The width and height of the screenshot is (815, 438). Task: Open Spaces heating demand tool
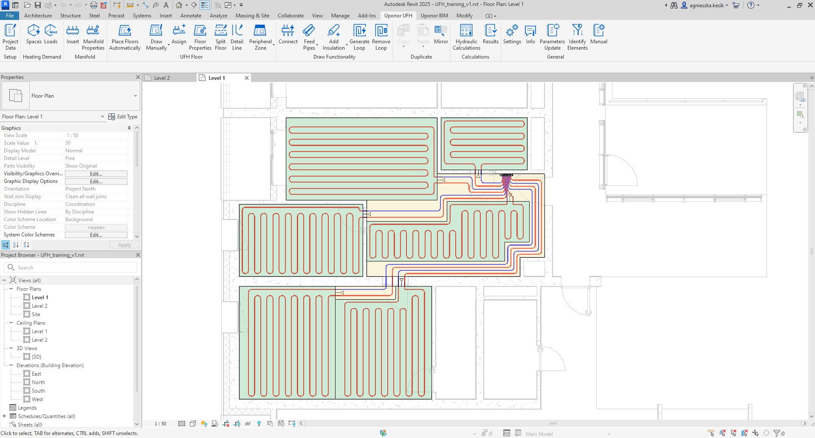(34, 34)
